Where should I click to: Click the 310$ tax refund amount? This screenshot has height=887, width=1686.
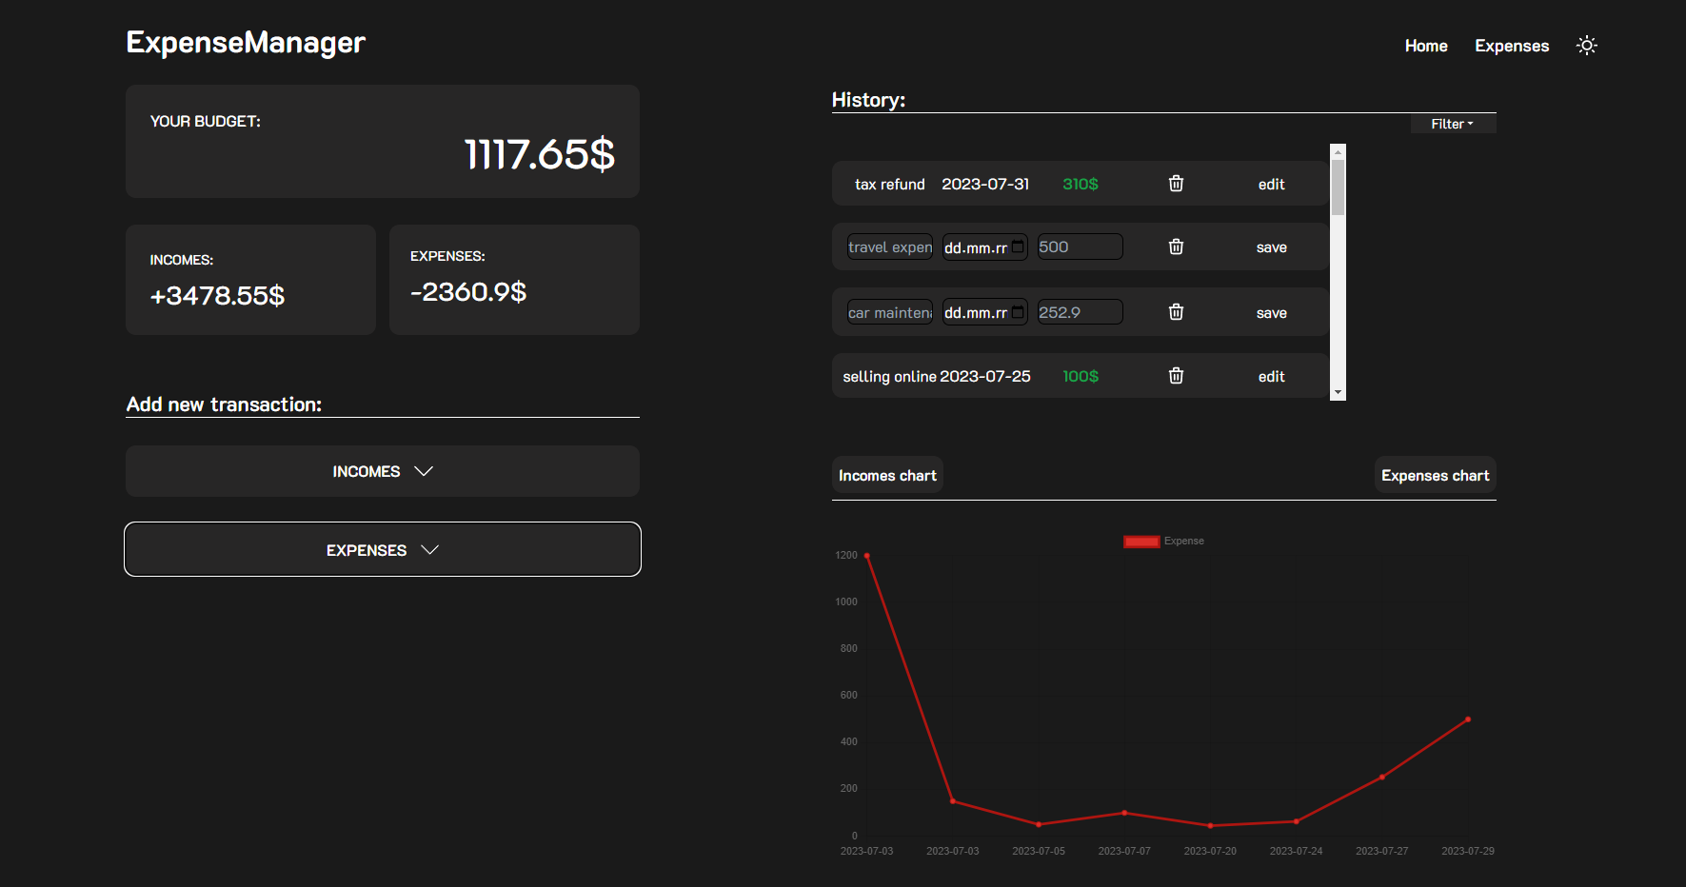click(1081, 184)
